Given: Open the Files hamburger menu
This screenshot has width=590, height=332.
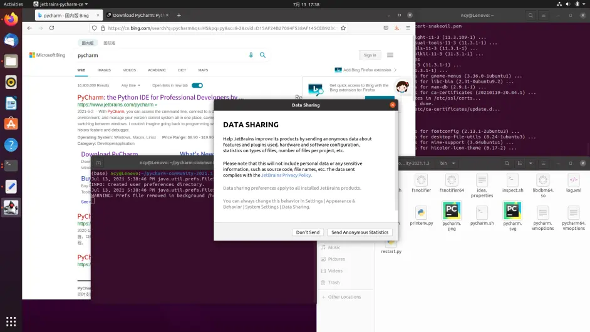Looking at the screenshot, I should [x=544, y=163].
